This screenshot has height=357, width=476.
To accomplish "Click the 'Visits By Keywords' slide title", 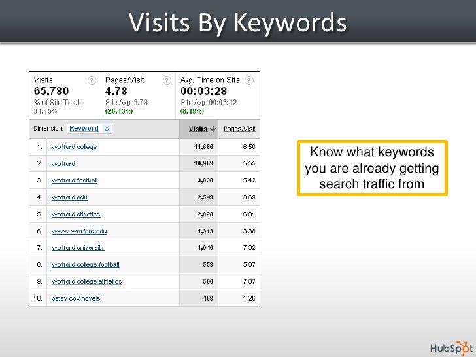I will pos(237,22).
